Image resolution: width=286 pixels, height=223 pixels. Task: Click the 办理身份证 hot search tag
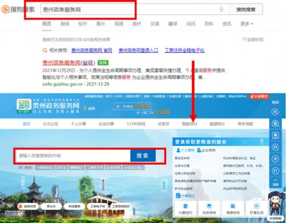click(45, 168)
